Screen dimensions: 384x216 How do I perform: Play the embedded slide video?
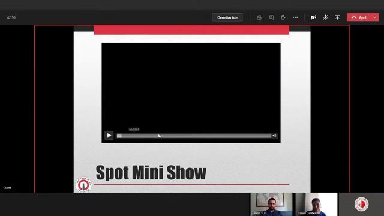(x=109, y=136)
